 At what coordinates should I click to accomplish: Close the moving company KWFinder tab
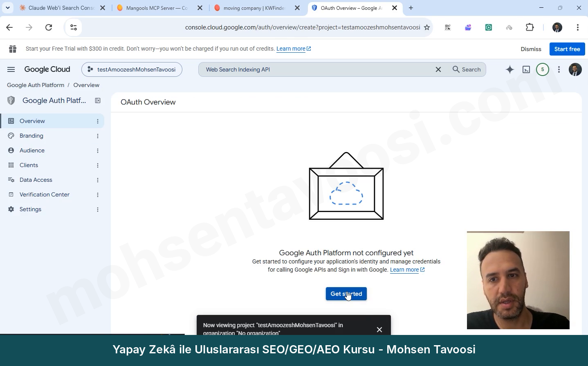point(297,8)
